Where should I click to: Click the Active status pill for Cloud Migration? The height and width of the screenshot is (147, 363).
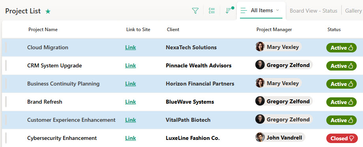click(x=341, y=48)
